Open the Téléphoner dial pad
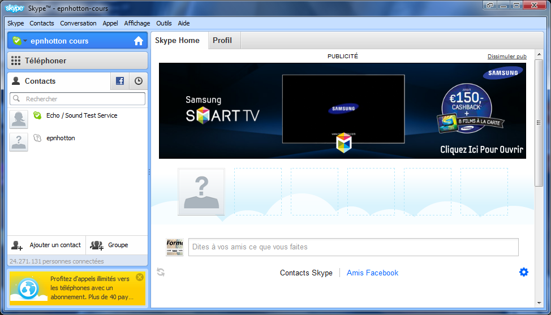The image size is (551, 315). 78,61
